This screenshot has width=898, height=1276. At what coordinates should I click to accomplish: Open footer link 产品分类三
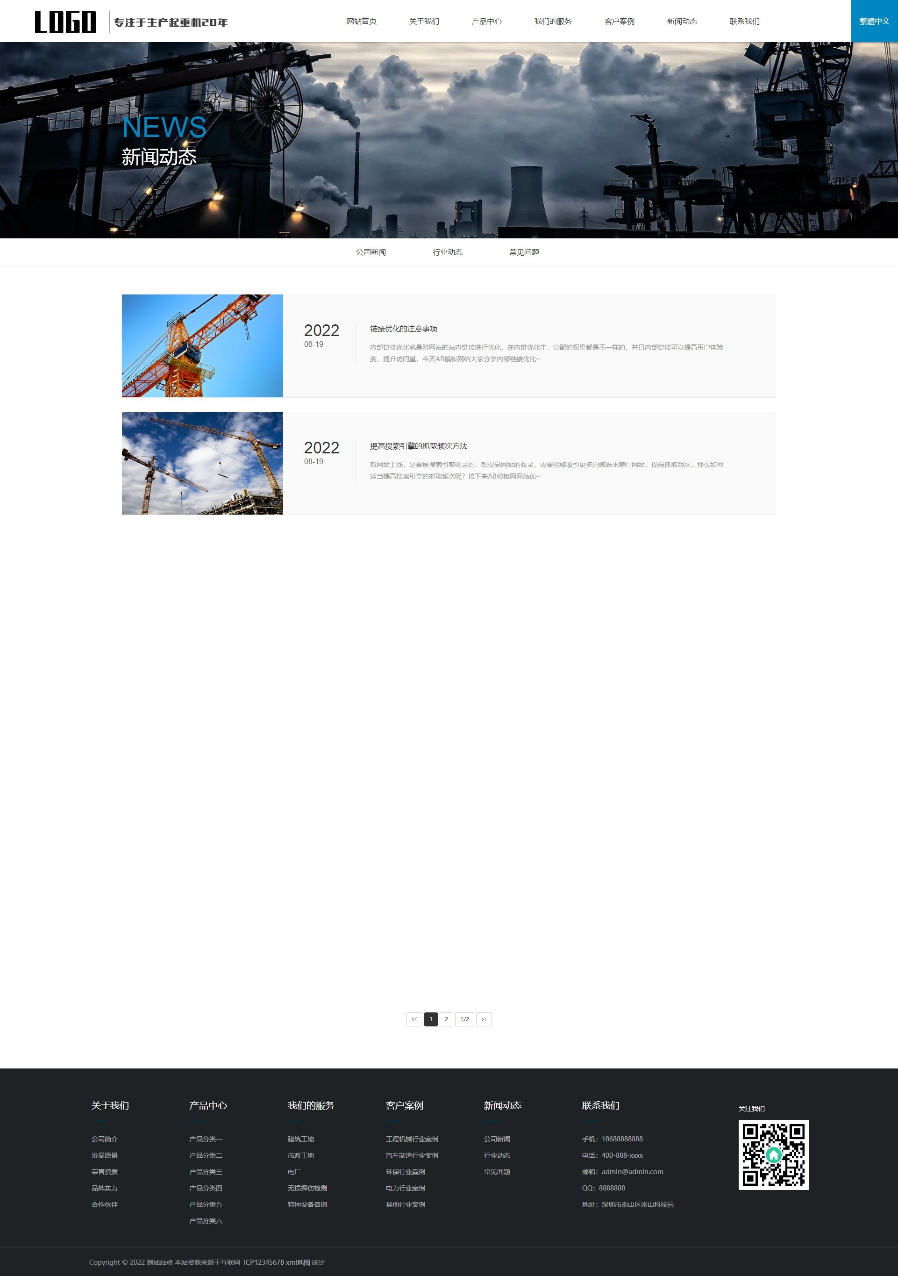coord(206,1171)
